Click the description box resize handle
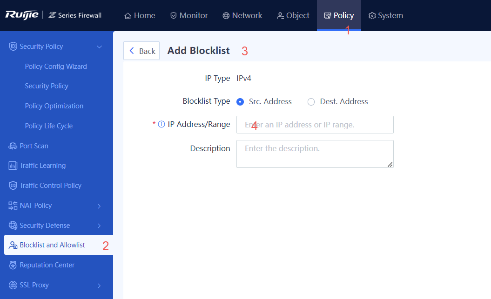 click(x=390, y=165)
